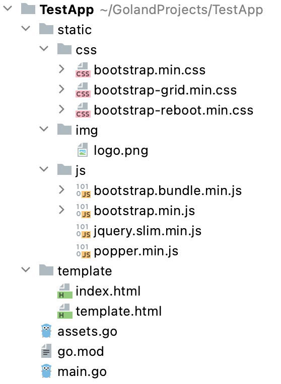The height and width of the screenshot is (384, 281).
Task: Open the main.go file
Action: click(82, 372)
